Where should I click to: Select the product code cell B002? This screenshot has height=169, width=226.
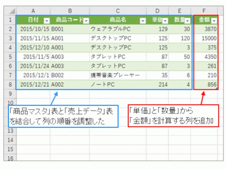(x=70, y=75)
